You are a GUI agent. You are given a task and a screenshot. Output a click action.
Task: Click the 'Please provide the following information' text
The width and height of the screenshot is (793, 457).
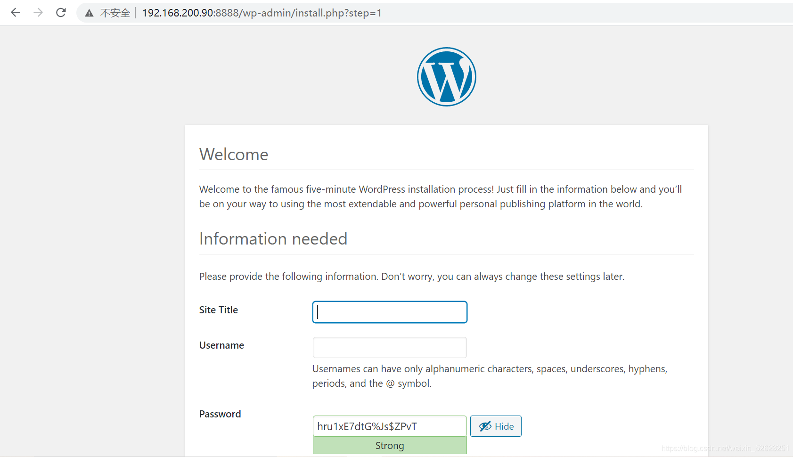pyautogui.click(x=412, y=277)
